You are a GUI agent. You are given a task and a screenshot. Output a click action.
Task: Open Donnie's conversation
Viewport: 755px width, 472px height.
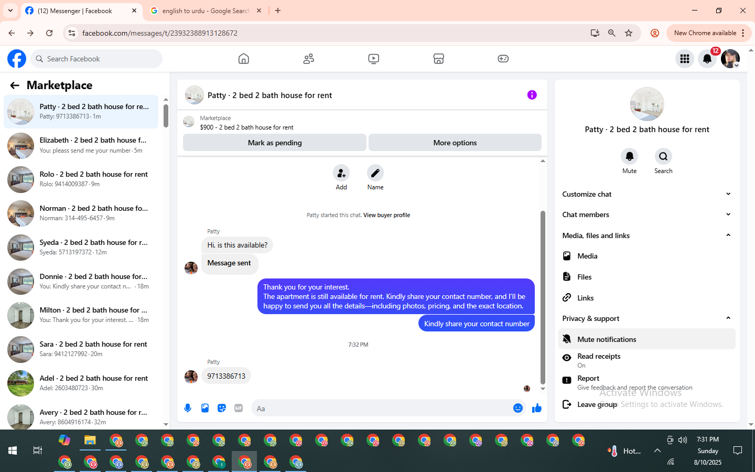pyautogui.click(x=81, y=282)
